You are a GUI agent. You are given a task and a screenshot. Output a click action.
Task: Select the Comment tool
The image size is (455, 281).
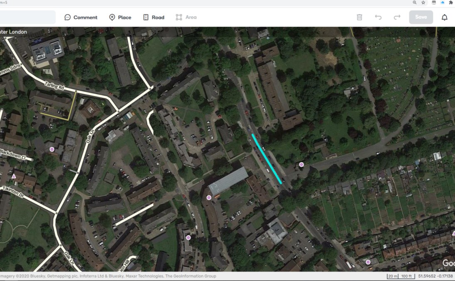pyautogui.click(x=81, y=17)
